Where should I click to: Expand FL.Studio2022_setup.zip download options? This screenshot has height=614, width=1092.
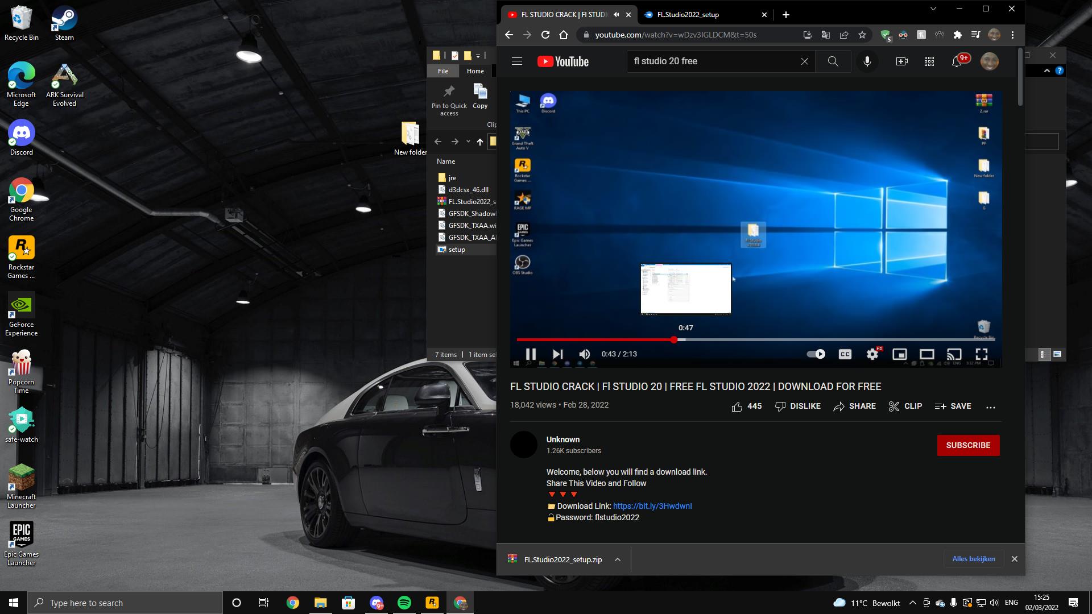click(x=617, y=559)
